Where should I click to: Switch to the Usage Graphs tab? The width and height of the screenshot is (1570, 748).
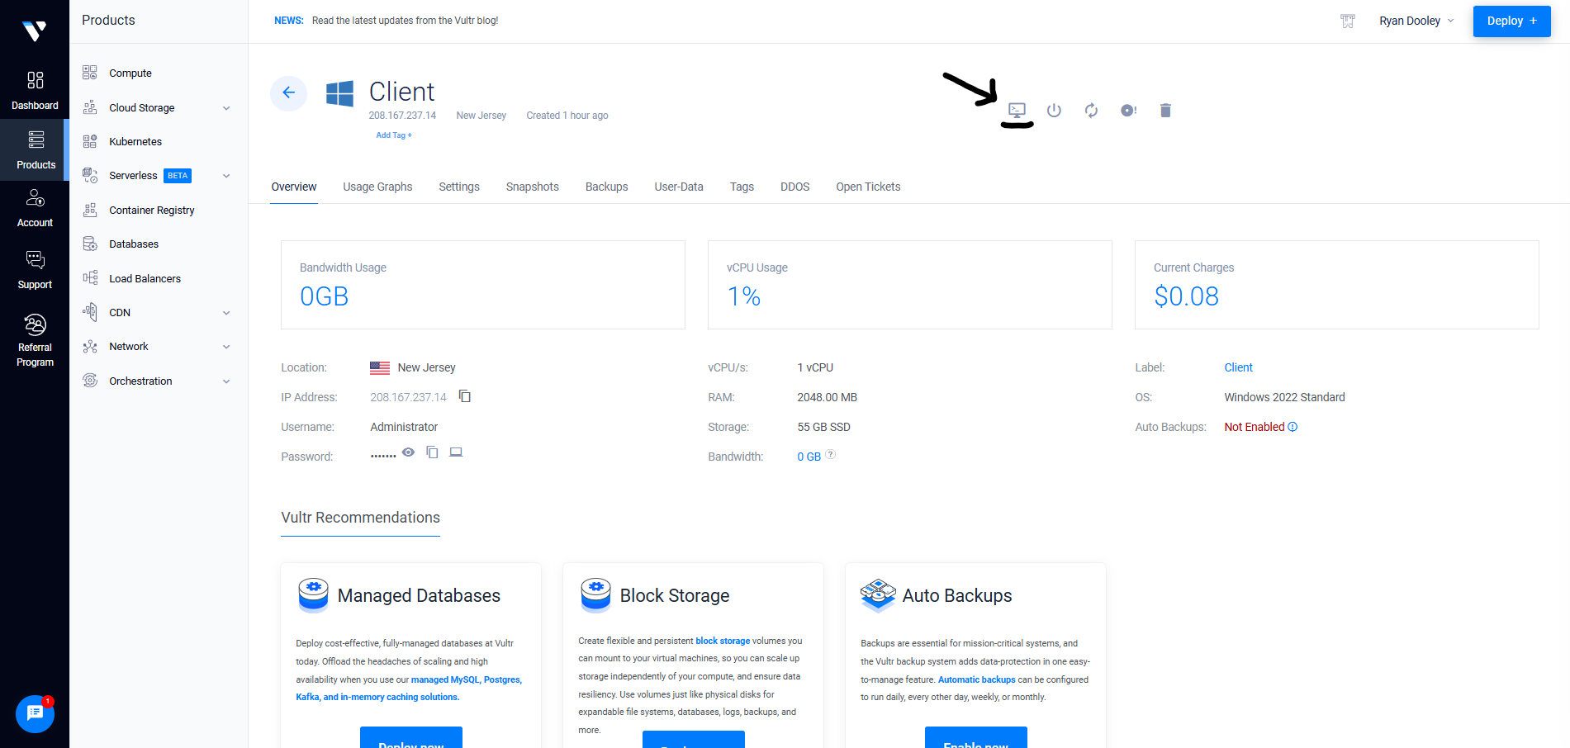(x=377, y=187)
